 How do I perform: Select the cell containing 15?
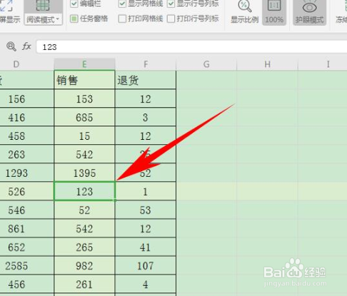(x=84, y=136)
